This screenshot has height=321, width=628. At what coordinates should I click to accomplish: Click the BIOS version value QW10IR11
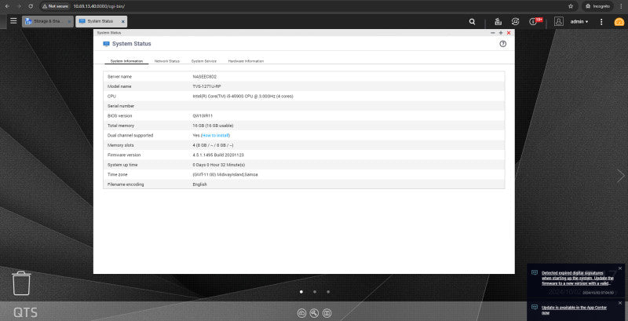click(203, 116)
